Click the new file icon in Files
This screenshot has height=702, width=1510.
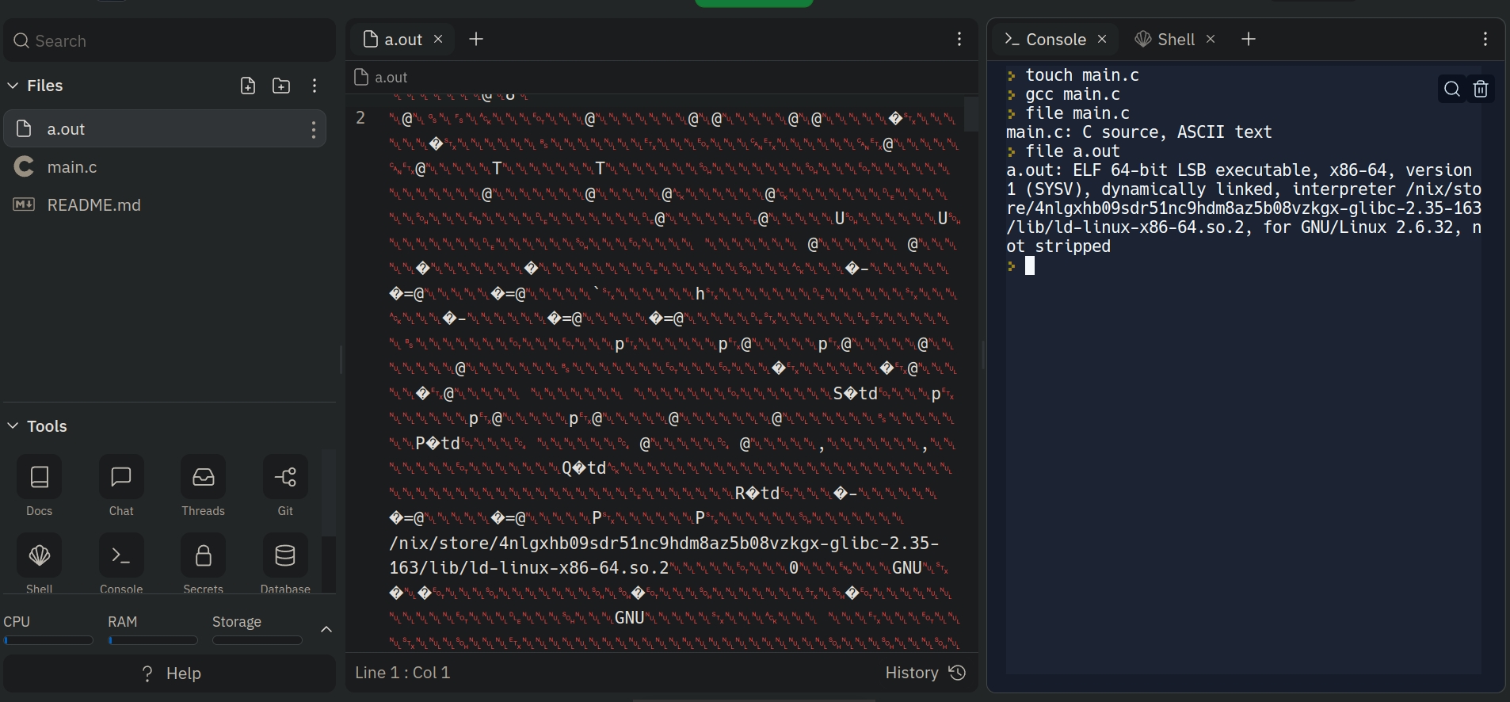248,86
